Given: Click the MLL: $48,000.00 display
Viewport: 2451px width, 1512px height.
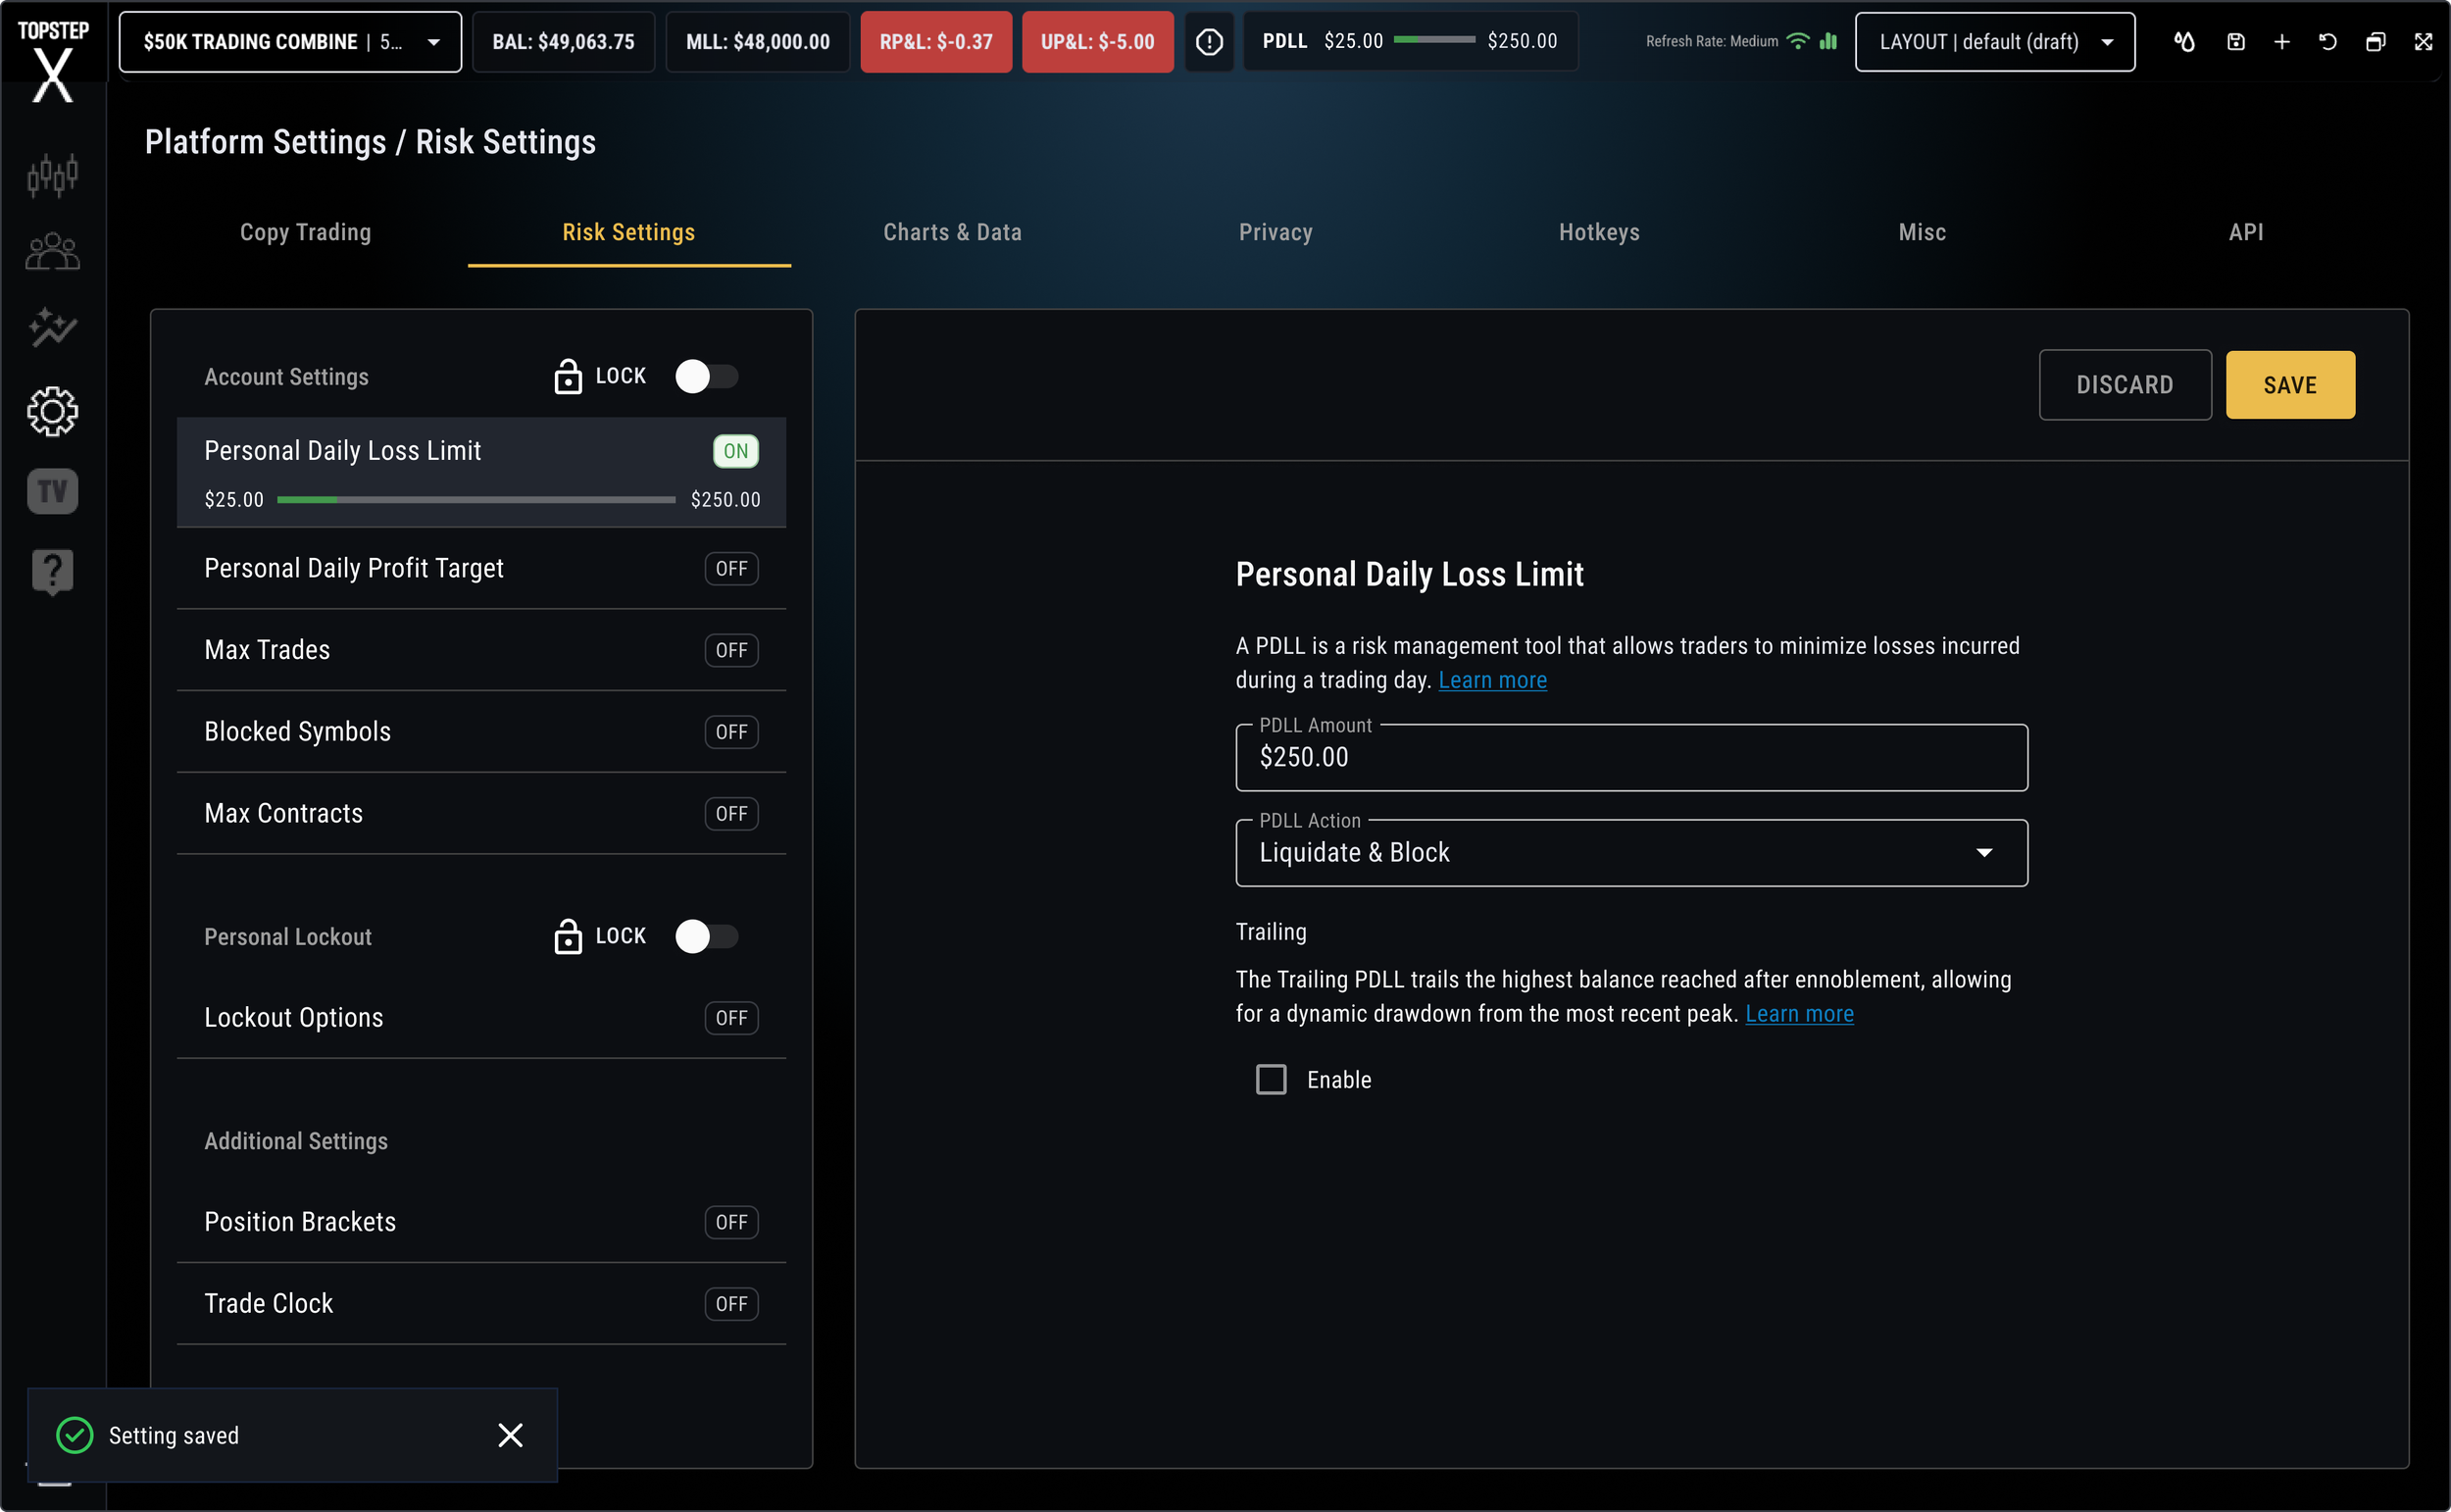Looking at the screenshot, I should (758, 42).
